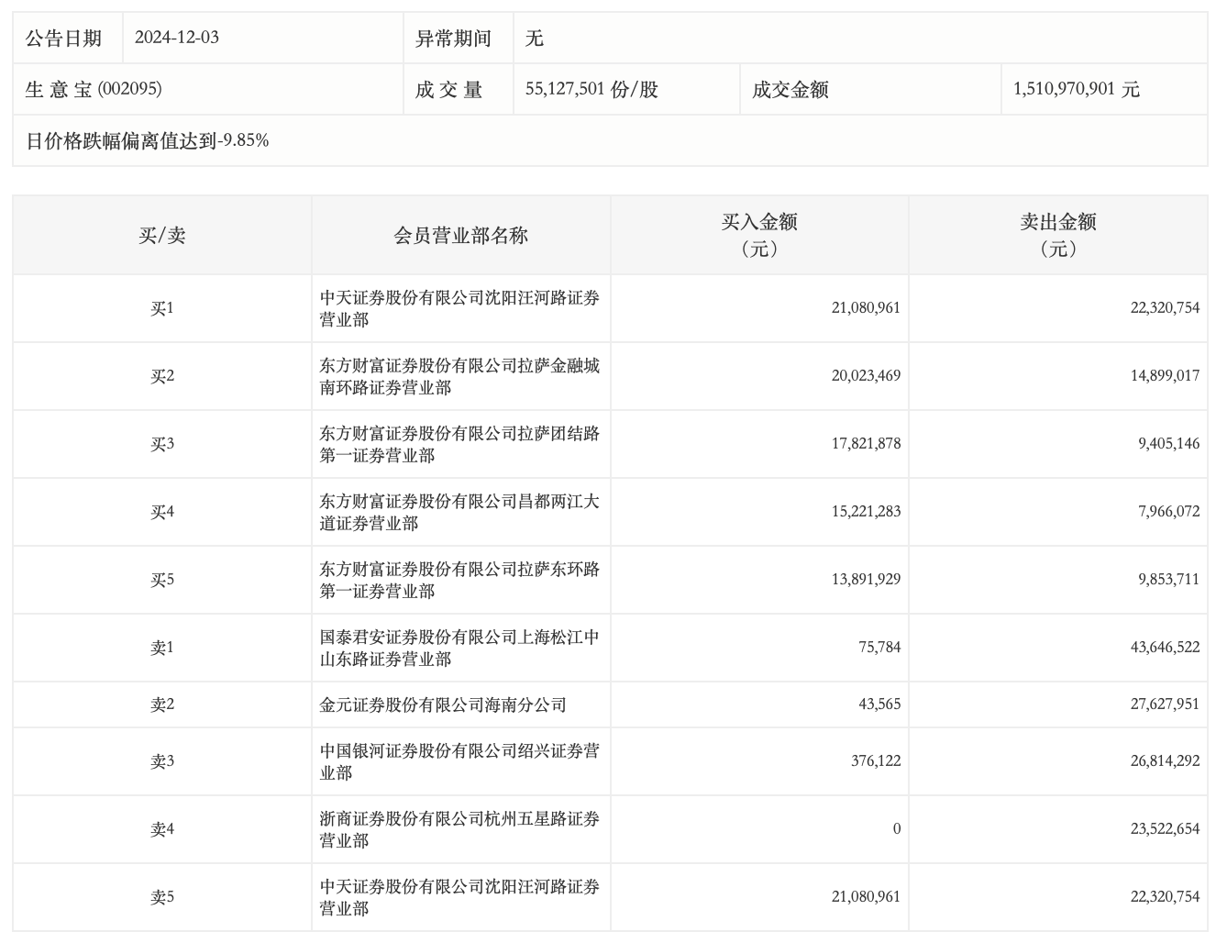Screen dimensions: 1216x943
Task: Click the 卖3 row label
Action: pos(162,761)
